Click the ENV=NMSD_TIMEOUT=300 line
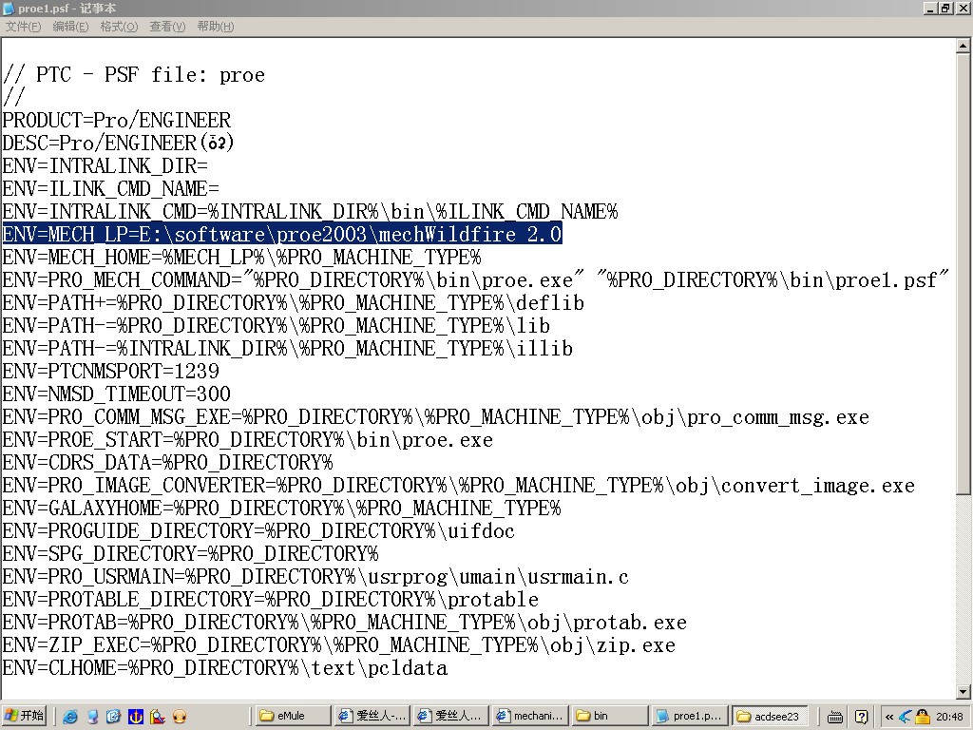This screenshot has width=973, height=730. tap(117, 394)
